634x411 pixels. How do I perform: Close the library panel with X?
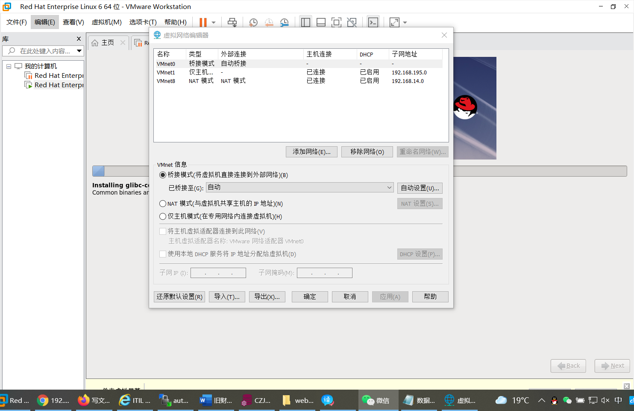[x=79, y=39]
